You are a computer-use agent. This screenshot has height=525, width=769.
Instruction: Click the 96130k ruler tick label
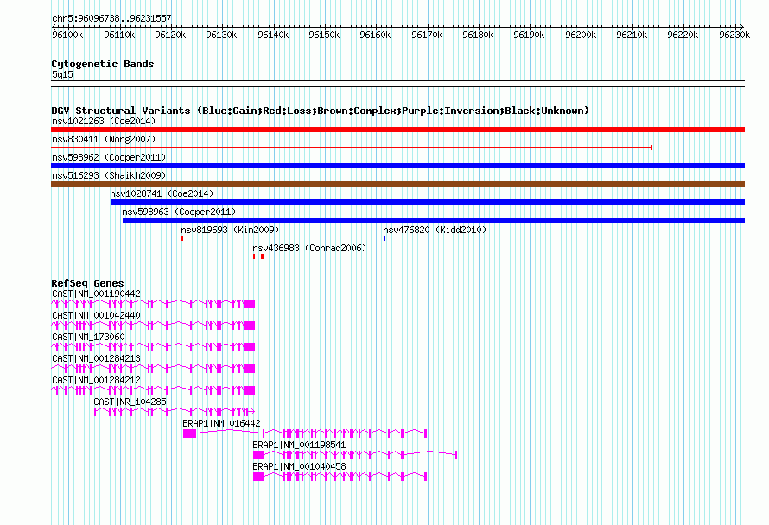tap(222, 35)
